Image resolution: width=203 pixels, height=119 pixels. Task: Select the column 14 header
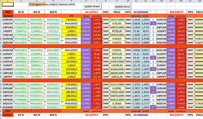click(161, 1)
